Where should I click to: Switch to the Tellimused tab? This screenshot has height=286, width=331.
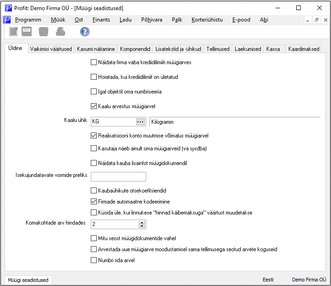218,49
